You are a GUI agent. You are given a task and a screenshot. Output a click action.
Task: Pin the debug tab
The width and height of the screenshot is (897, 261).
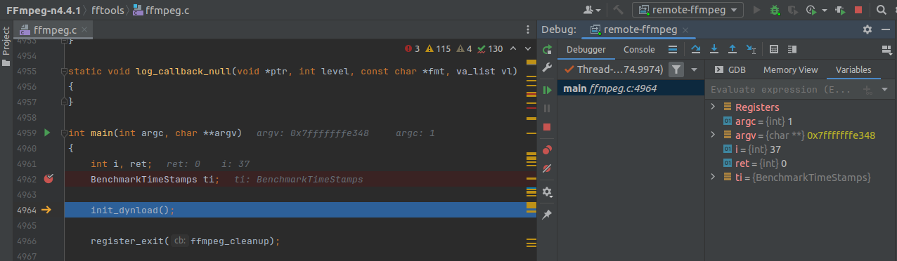(x=548, y=215)
